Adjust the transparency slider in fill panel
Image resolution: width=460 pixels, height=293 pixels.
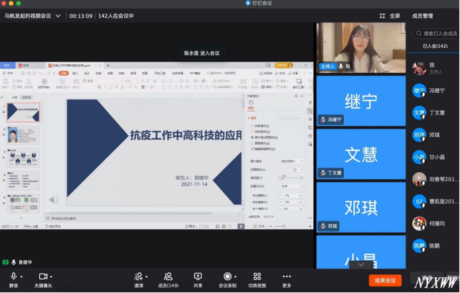tap(283, 178)
